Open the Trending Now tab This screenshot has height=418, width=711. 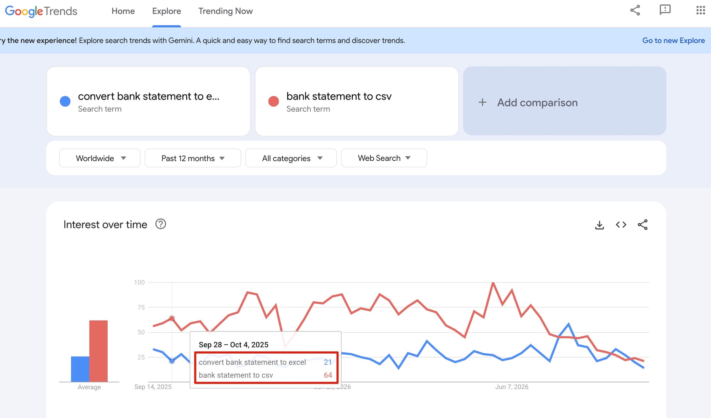[x=225, y=11]
